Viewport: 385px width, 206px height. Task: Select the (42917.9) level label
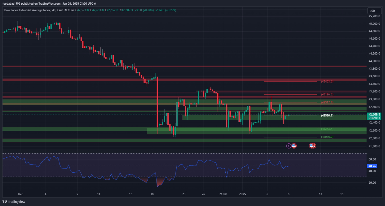327,102
